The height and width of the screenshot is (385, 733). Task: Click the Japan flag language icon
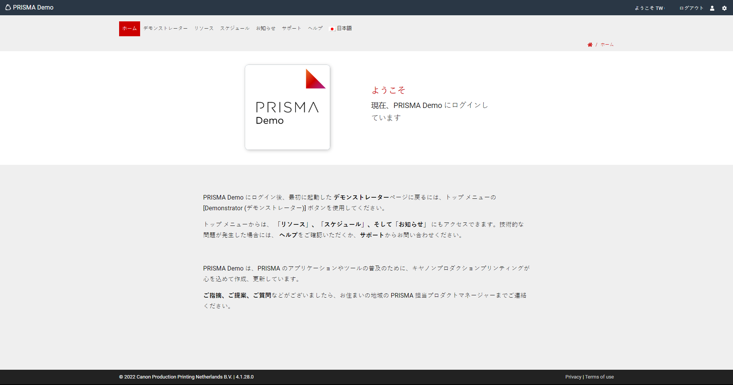[332, 29]
